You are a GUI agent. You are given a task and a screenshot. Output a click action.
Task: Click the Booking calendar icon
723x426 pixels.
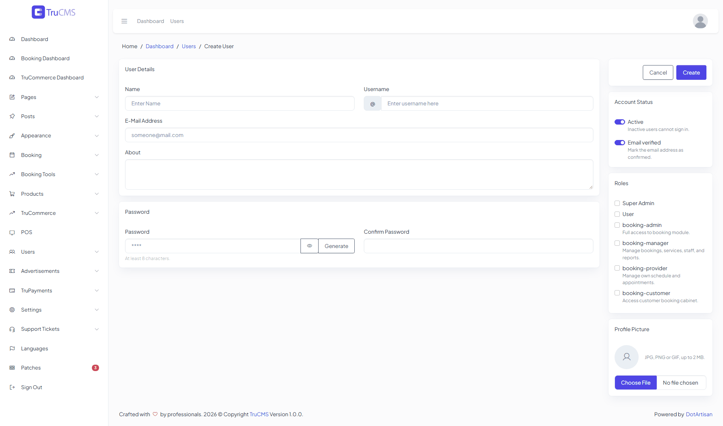point(12,155)
